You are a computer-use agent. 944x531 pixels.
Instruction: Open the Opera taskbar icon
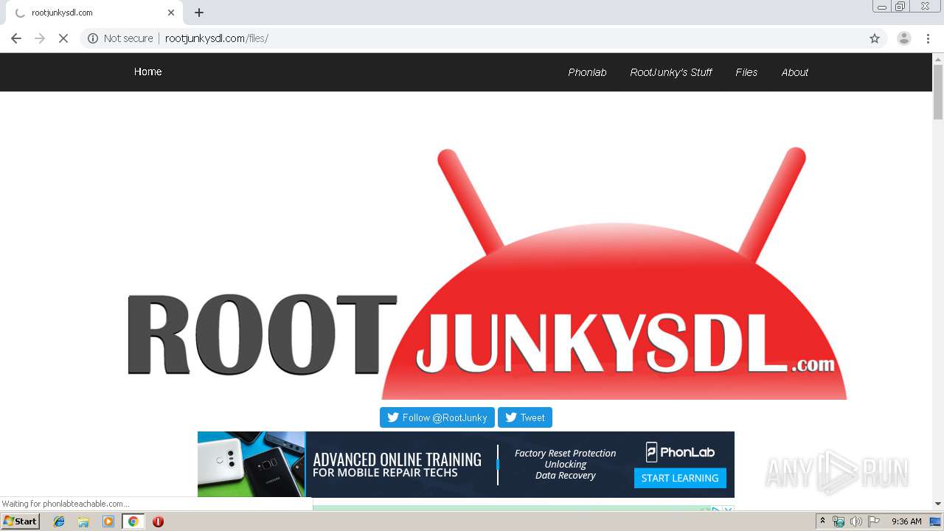158,521
